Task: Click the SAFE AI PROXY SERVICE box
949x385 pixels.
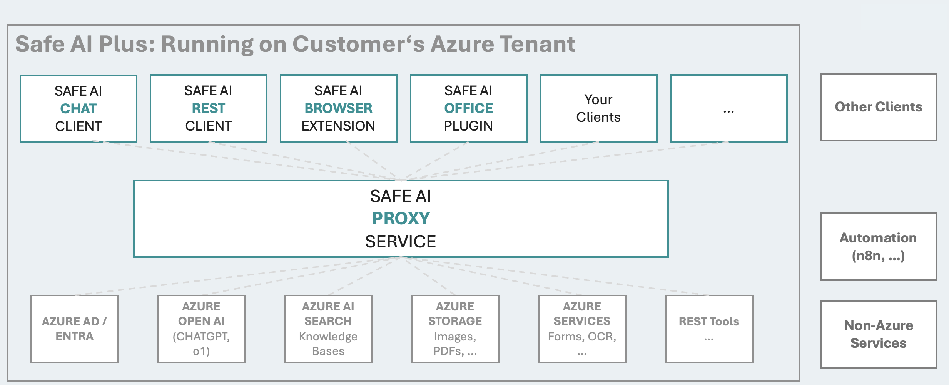Action: click(x=401, y=218)
